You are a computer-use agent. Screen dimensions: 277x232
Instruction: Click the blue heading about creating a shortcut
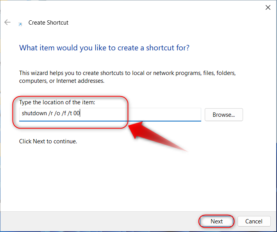[x=104, y=48]
